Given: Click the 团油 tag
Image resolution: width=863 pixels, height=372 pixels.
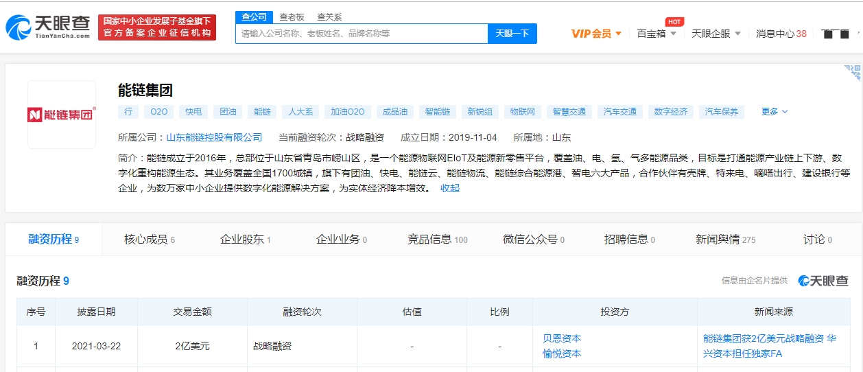Looking at the screenshot, I should (228, 111).
